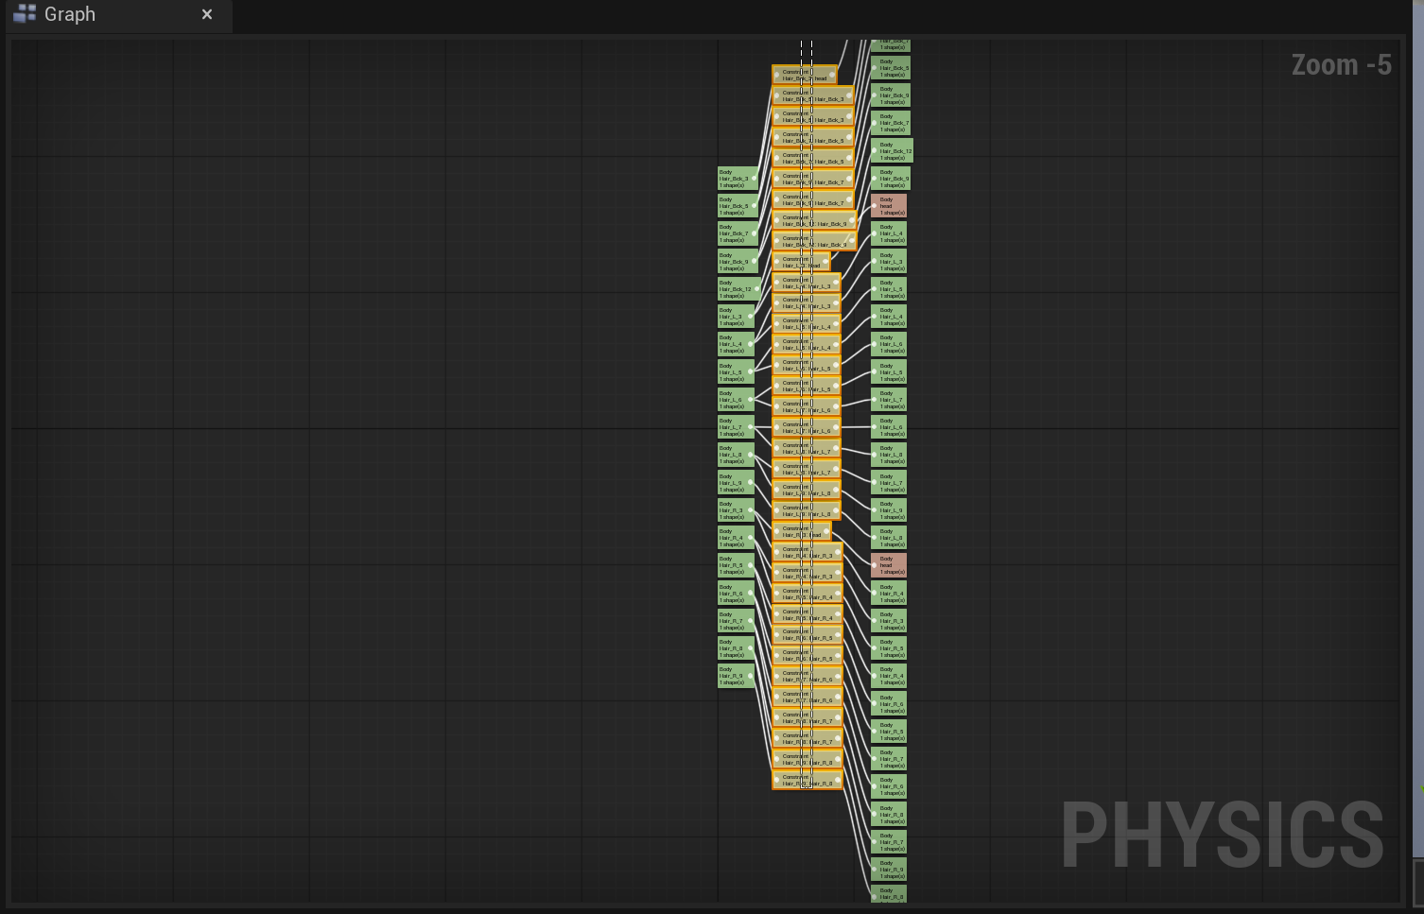Screen dimensions: 1424x914
Task: Select left-side body node Hair_L_4
Action: (x=737, y=344)
